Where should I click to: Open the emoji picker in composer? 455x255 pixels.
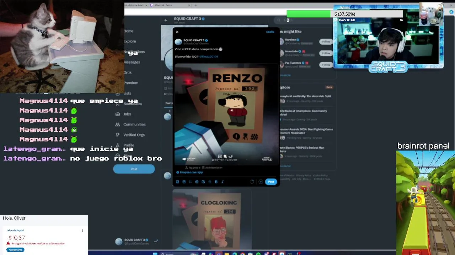197,182
